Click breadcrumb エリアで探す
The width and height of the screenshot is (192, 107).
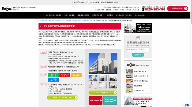tap(67, 21)
